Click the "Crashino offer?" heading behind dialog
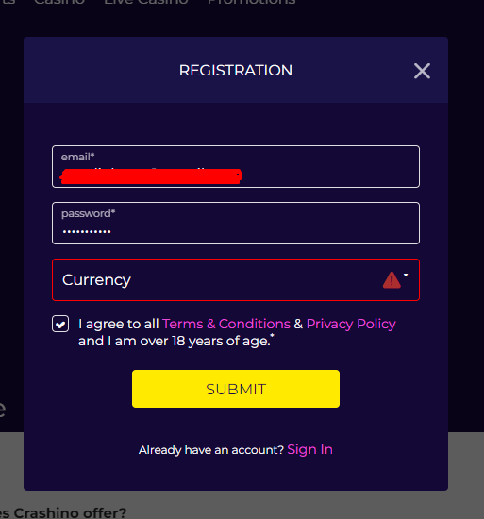The width and height of the screenshot is (484, 519). tap(70, 512)
